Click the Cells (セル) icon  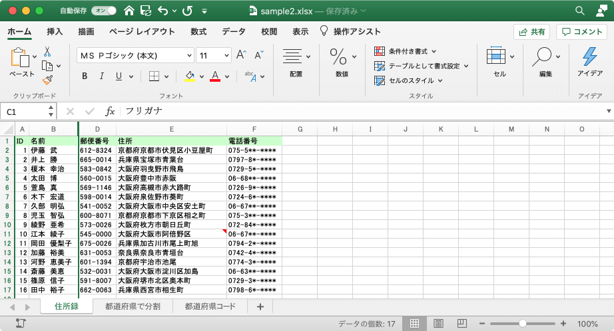(x=495, y=55)
